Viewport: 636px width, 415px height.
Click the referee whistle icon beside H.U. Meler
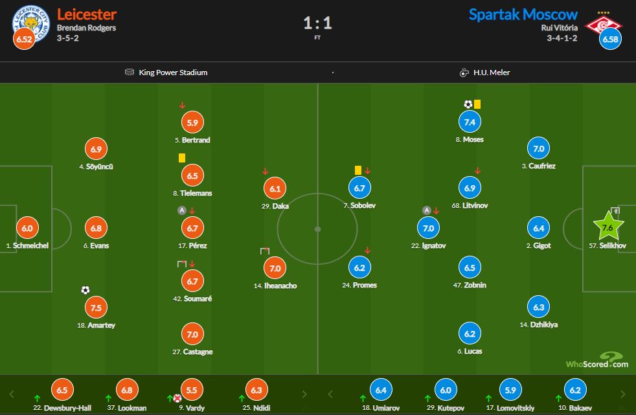[464, 73]
